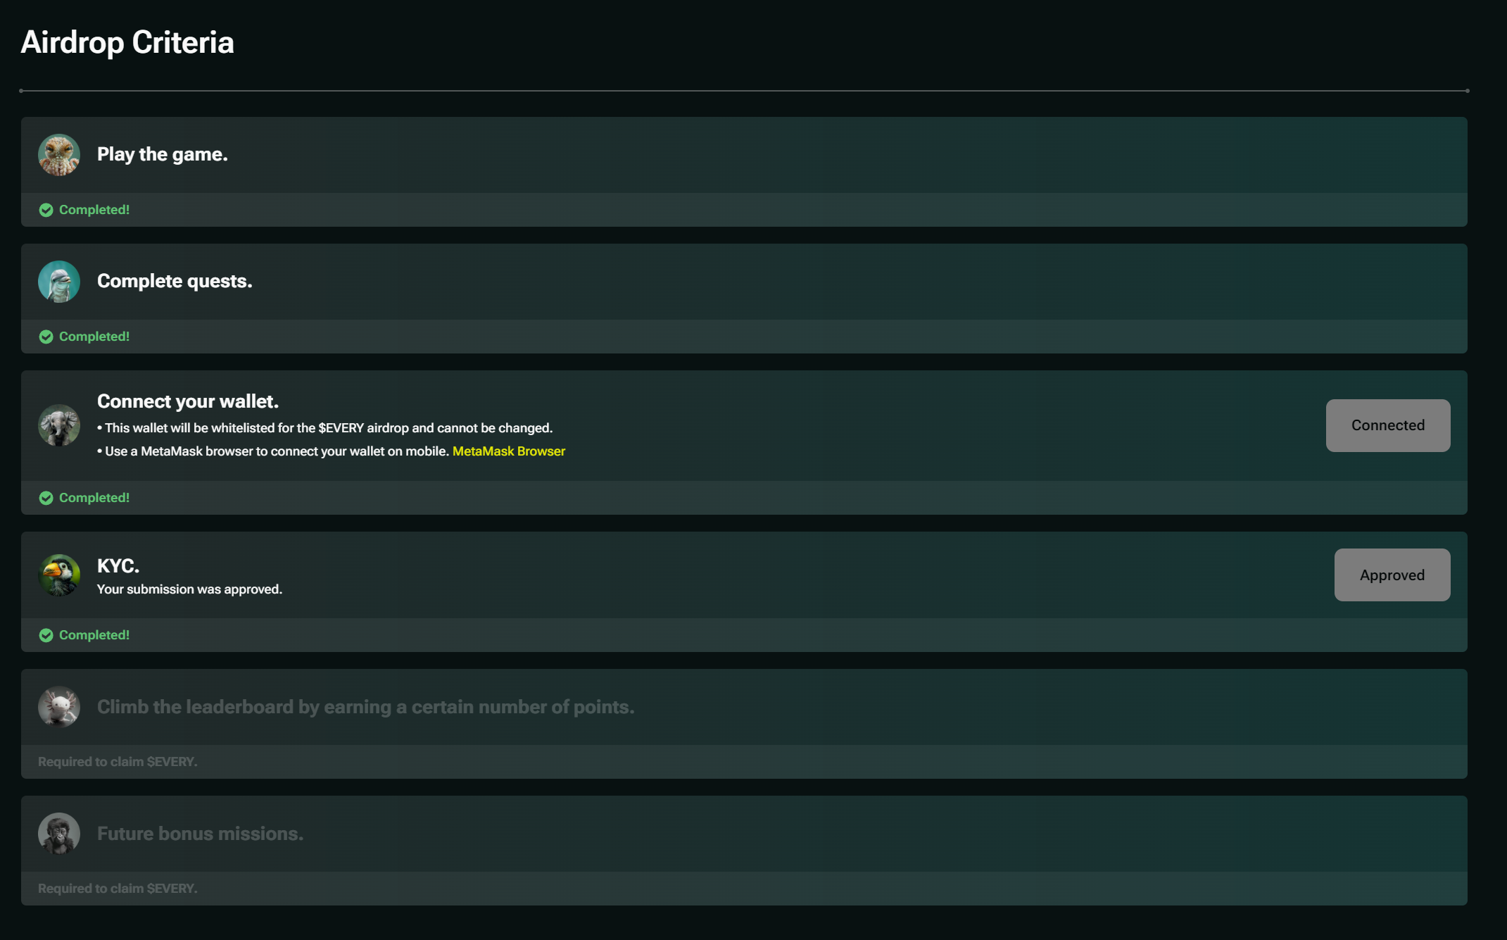Click the horizontal divider line below heading
Image resolution: width=1507 pixels, height=940 pixels.
coord(744,91)
